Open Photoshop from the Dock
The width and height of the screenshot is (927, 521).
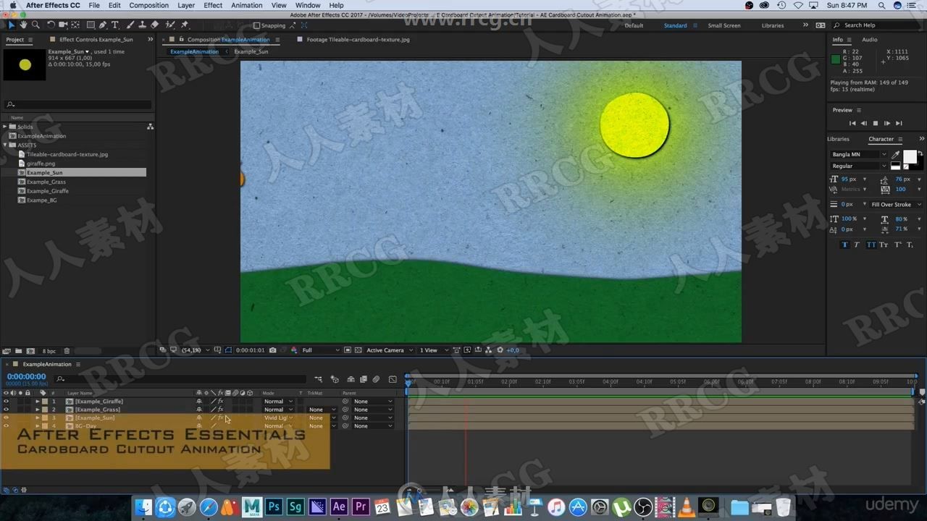click(274, 507)
